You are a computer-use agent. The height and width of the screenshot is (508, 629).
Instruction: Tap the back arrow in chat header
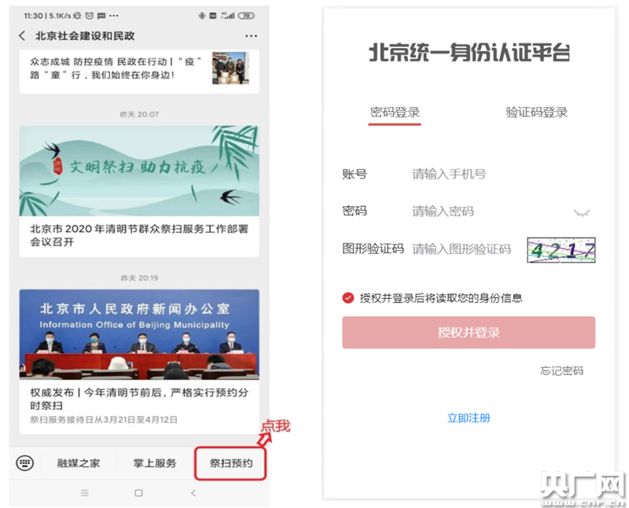coord(21,36)
